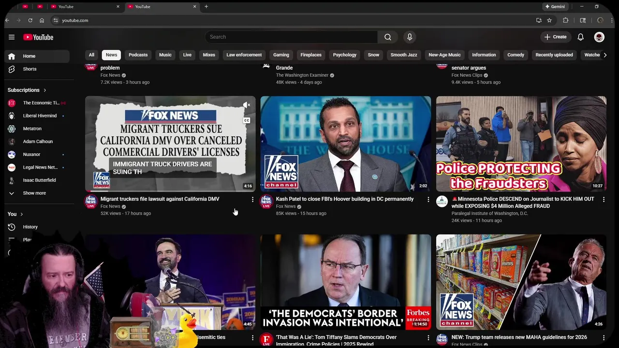This screenshot has height=348, width=619.
Task: Unmute the Migrant truckers preview
Action: (247, 105)
